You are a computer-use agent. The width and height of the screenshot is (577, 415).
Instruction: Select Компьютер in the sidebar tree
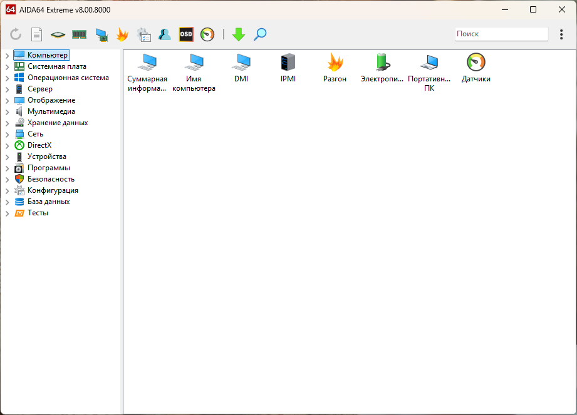[x=41, y=55]
